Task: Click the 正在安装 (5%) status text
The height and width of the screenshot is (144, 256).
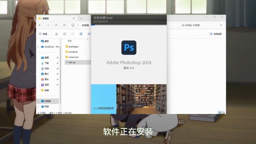Action: pos(103,18)
